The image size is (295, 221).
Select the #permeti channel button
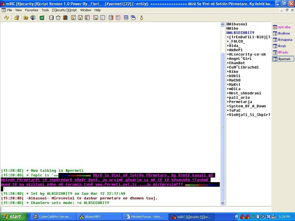(x=283, y=59)
